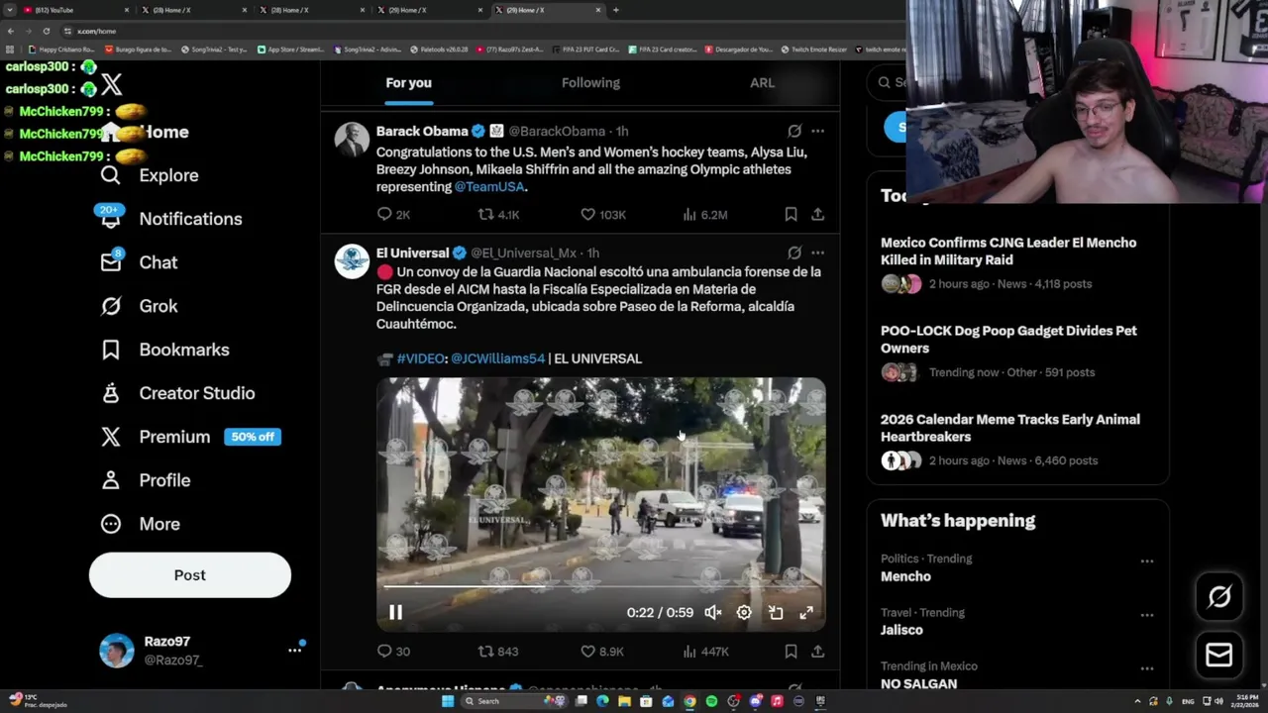Click the Post button

click(190, 575)
